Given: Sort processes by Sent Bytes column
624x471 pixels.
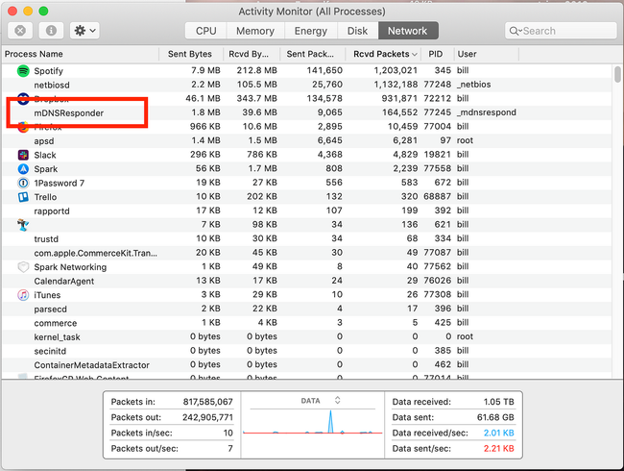Looking at the screenshot, I should click(x=190, y=54).
